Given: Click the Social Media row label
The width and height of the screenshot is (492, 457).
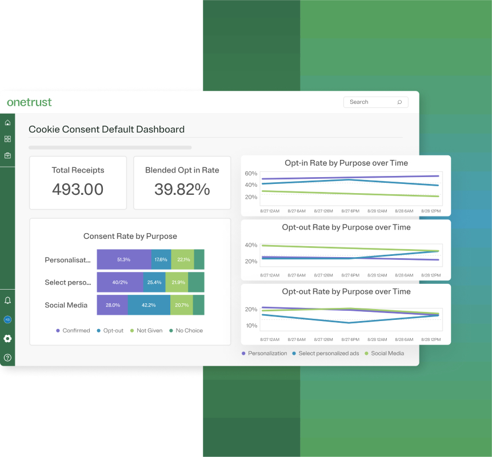Looking at the screenshot, I should [66, 305].
